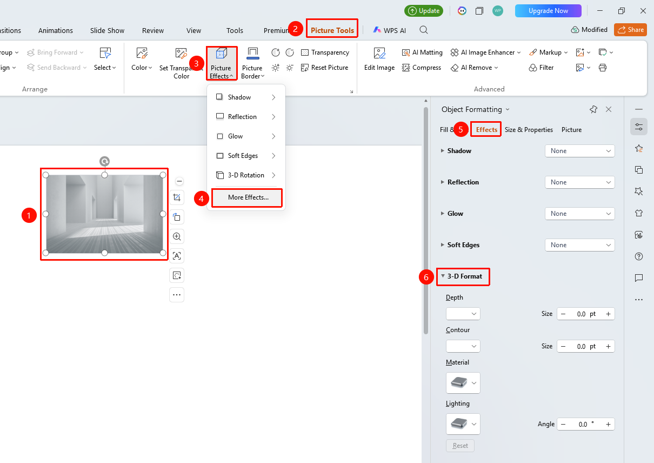
Task: Click the Upgrade Now button
Action: 548,11
